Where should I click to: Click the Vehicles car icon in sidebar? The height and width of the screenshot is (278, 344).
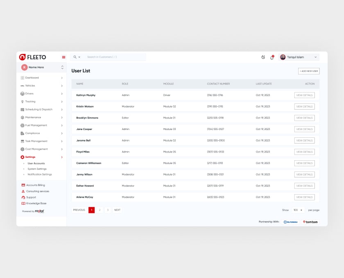click(x=22, y=86)
